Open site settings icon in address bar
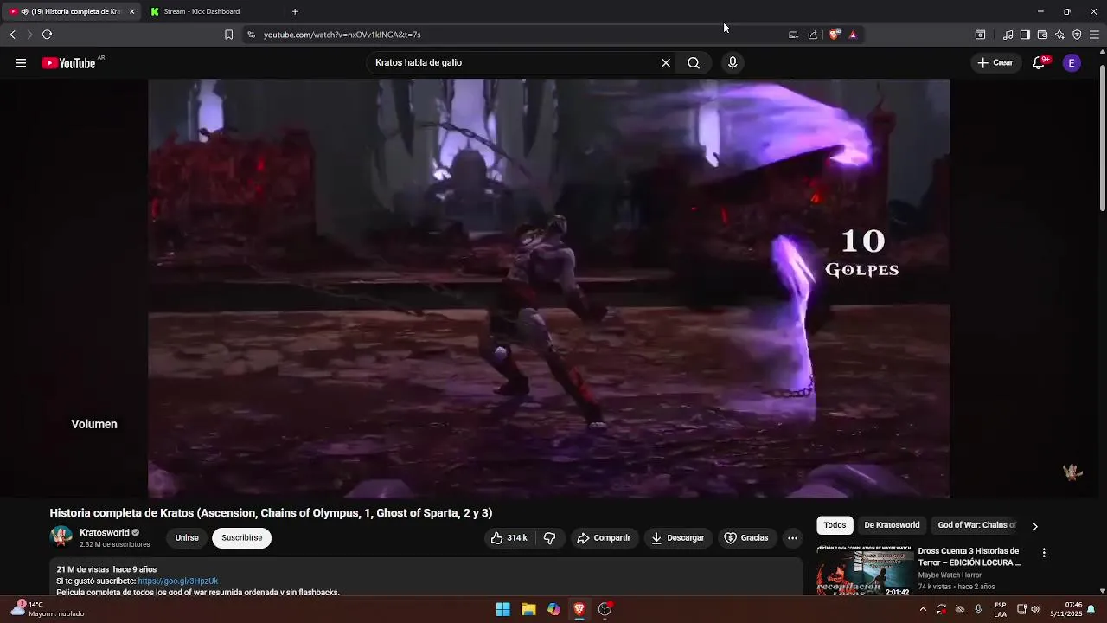Viewport: 1107px width, 623px height. click(x=251, y=35)
